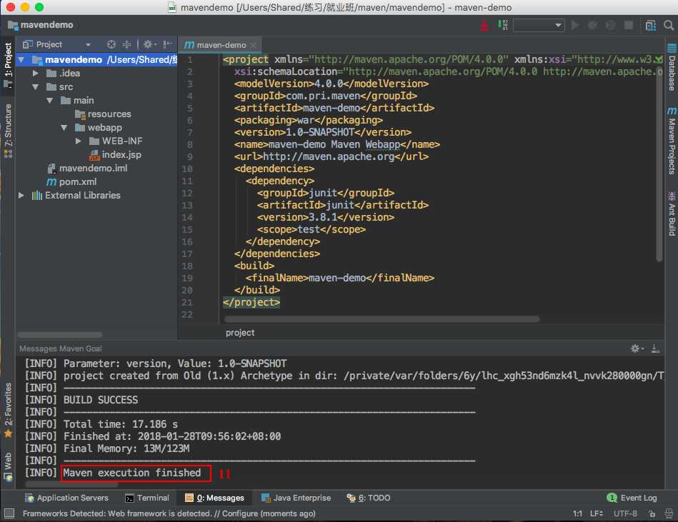Viewport: 678px width, 522px height.
Task: Select mavendemo.iml file
Action: [x=87, y=168]
